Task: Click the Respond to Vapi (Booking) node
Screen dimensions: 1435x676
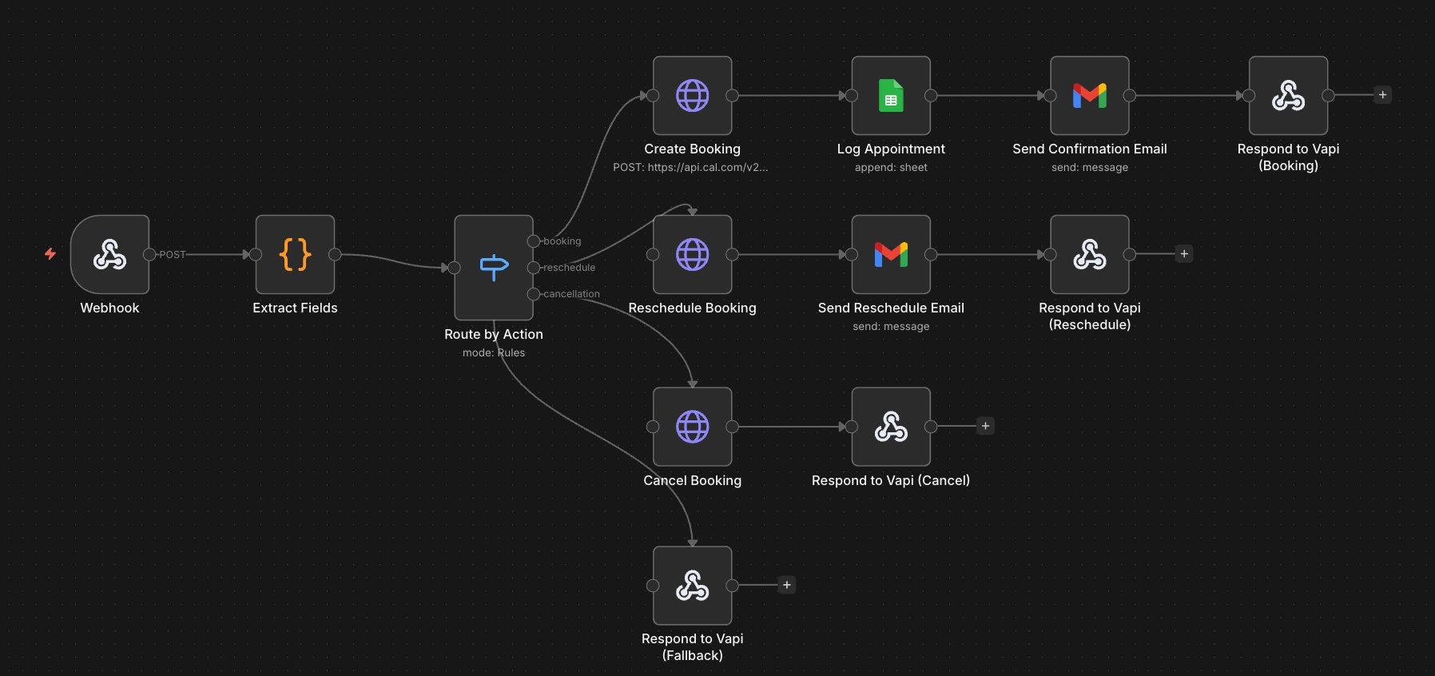Action: (1288, 95)
